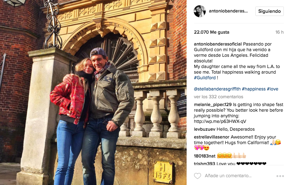Open antoniobanderas profile avatar picture
The height and width of the screenshot is (185, 291).
(x=200, y=11)
